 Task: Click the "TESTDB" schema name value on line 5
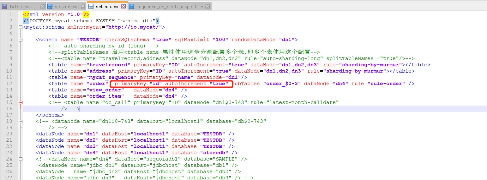[x=89, y=40]
